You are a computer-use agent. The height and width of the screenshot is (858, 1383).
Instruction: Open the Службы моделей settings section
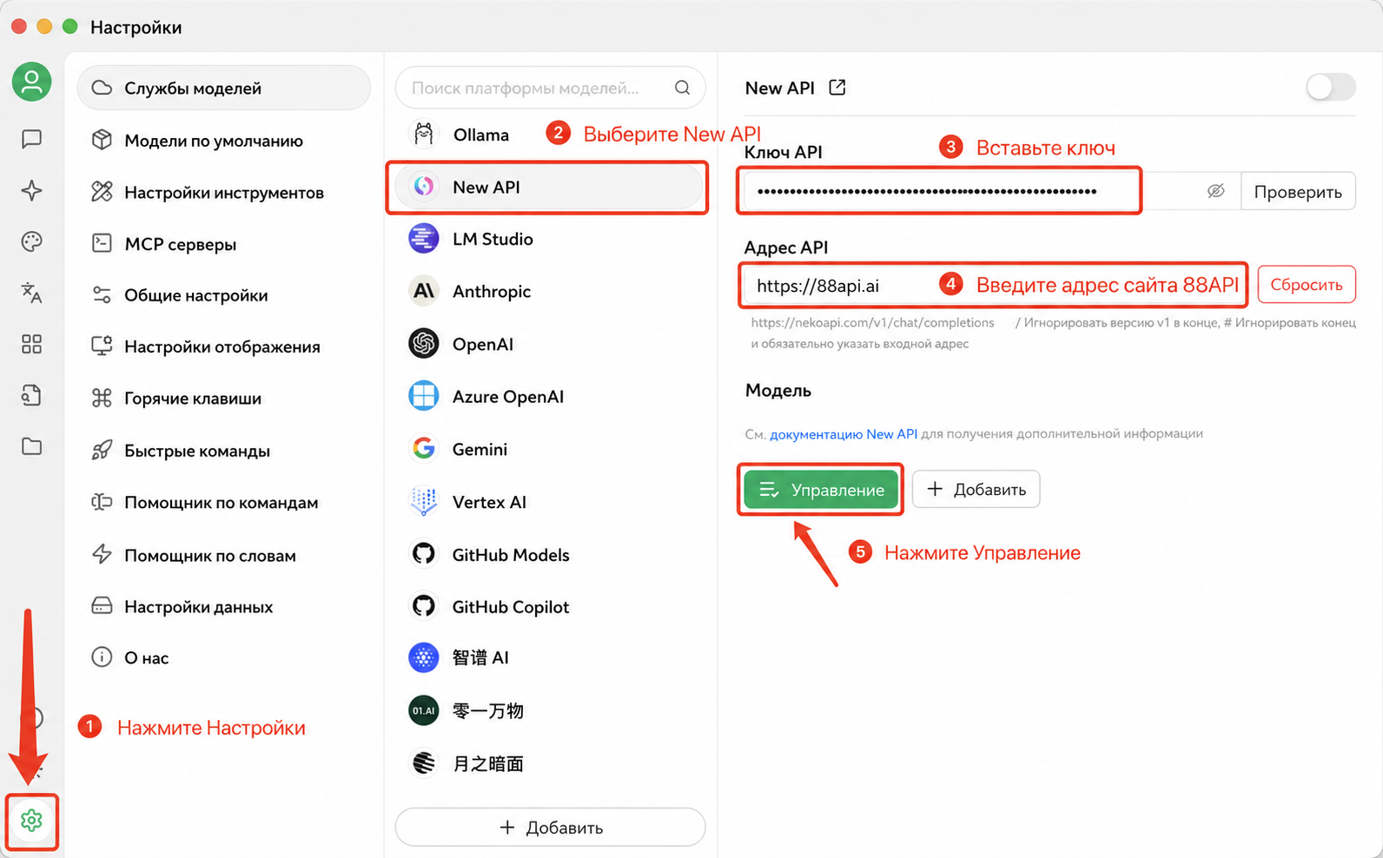[224, 88]
